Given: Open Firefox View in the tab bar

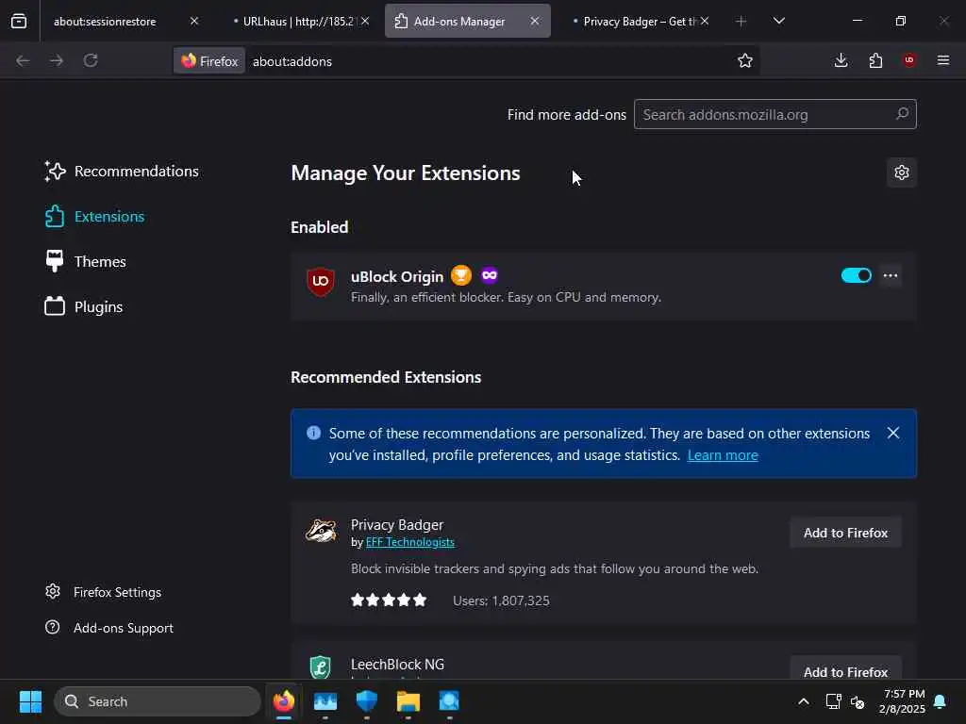Looking at the screenshot, I should [x=19, y=21].
